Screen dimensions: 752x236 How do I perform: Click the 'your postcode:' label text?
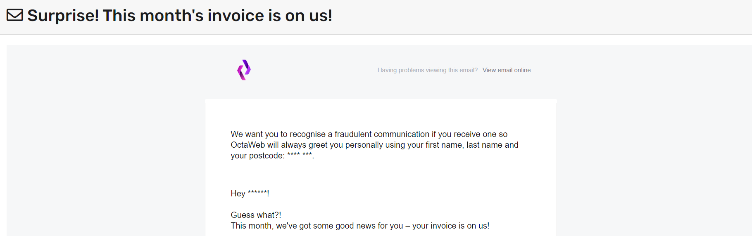click(x=257, y=156)
